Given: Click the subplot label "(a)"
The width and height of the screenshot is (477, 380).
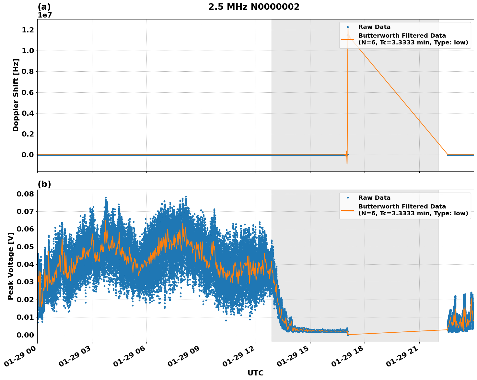Looking at the screenshot, I should coord(45,6).
